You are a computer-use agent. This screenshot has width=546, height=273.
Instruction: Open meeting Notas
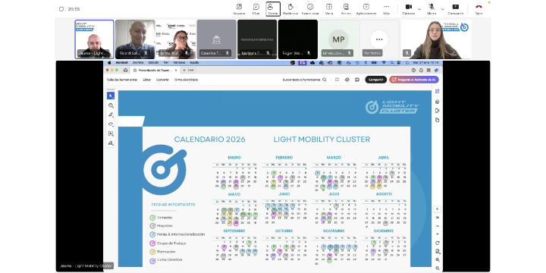click(x=346, y=9)
